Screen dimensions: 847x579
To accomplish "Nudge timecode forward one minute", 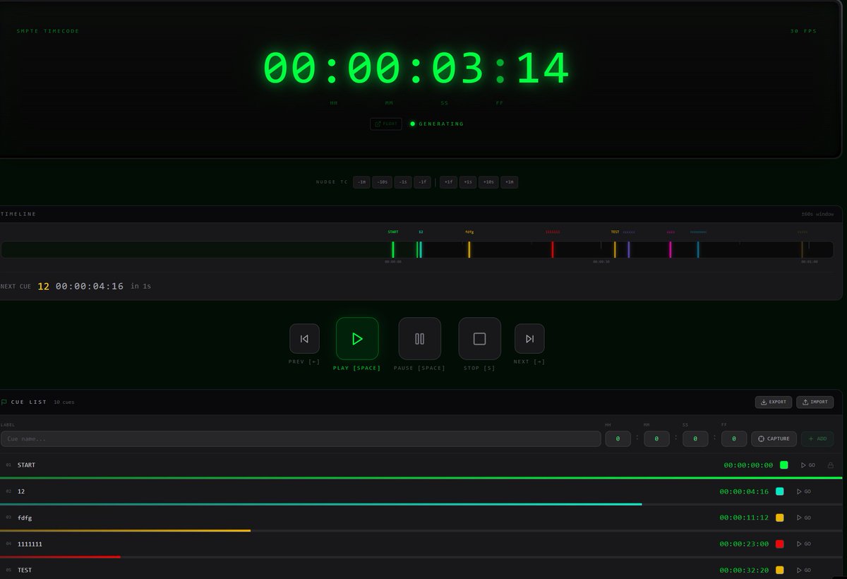I will coord(510,182).
